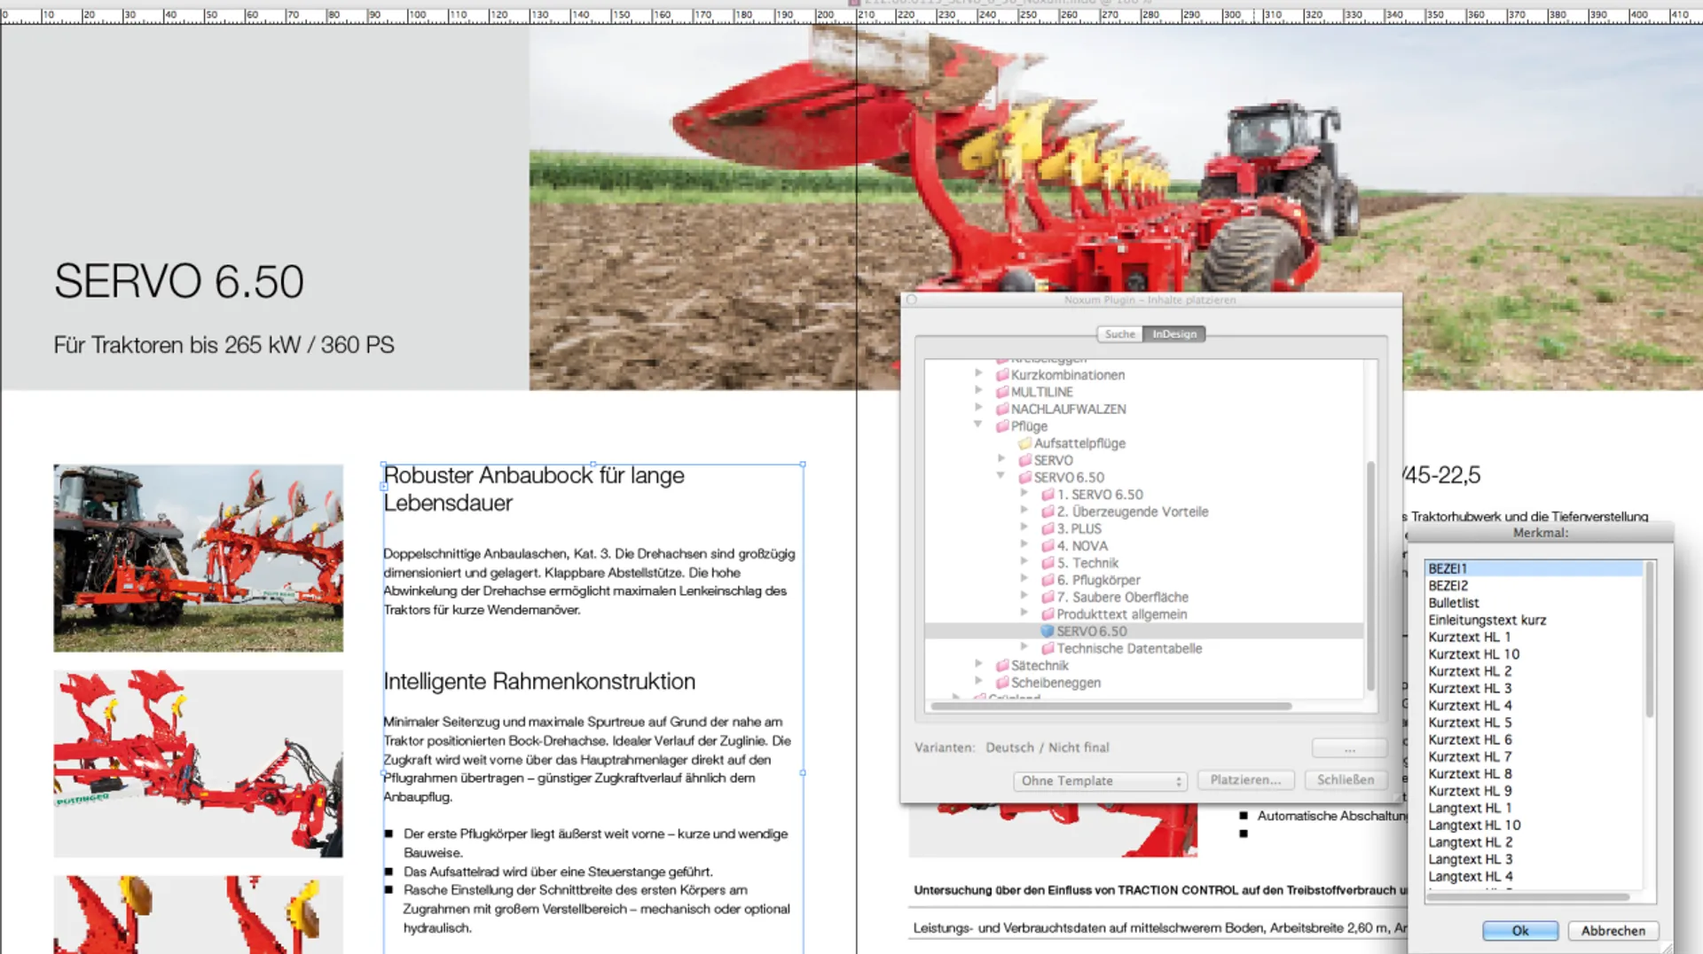Click the variants ellipsis button

pos(1349,749)
